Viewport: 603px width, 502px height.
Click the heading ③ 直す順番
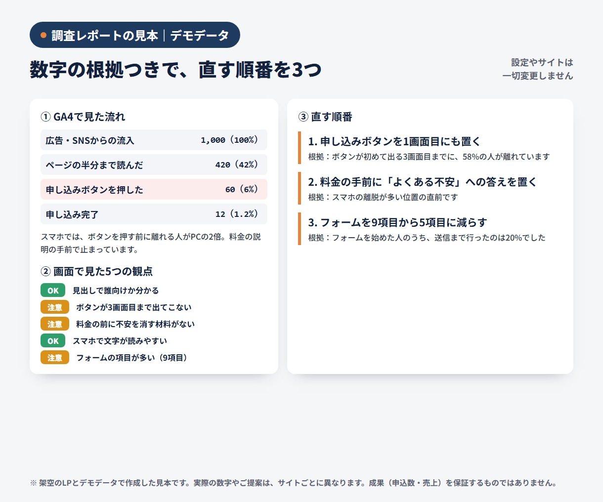point(325,117)
